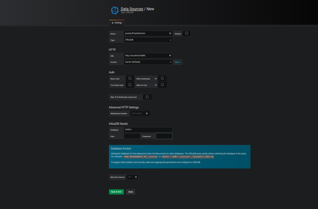Click the With CA Cert info icon
Viewport: 318px width, 209px height.
coord(156,85)
